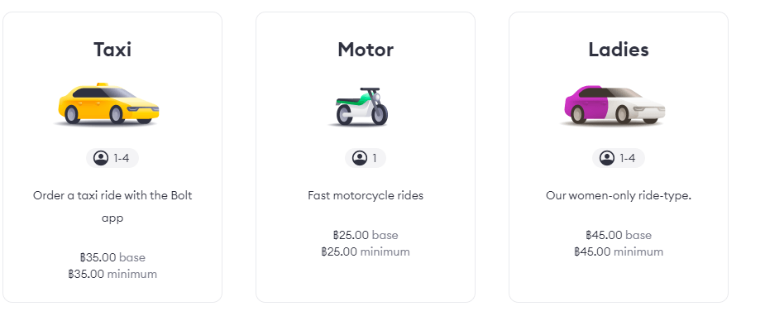Screen dimensions: 765x316
Task: Click the 1-4 capacity badge under the Taxi
Action: (112, 158)
